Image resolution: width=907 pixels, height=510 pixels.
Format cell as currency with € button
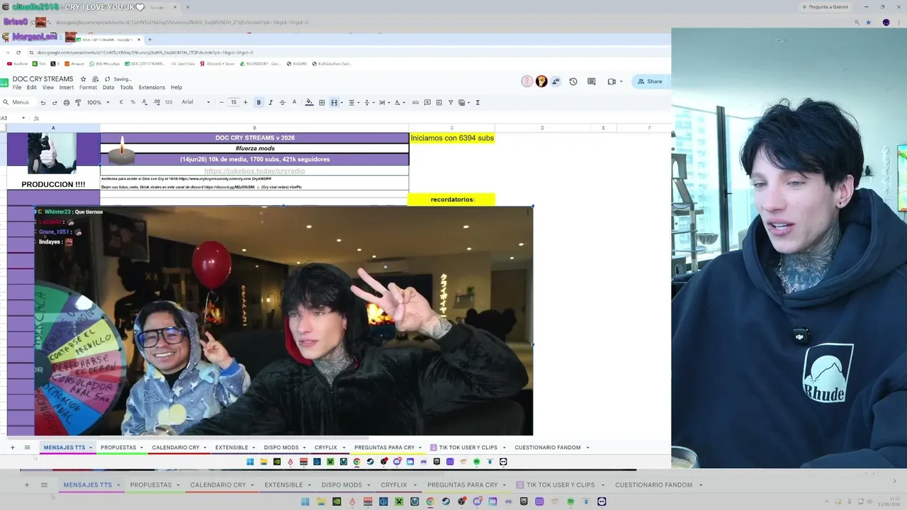(121, 103)
